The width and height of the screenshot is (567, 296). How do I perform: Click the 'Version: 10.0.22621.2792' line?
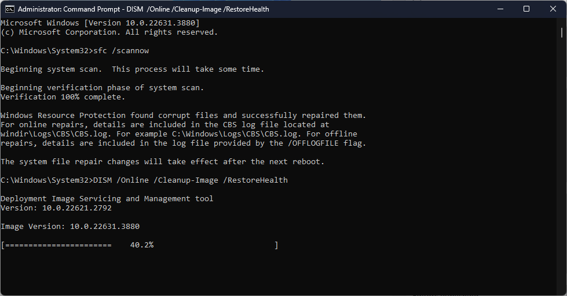tap(56, 208)
